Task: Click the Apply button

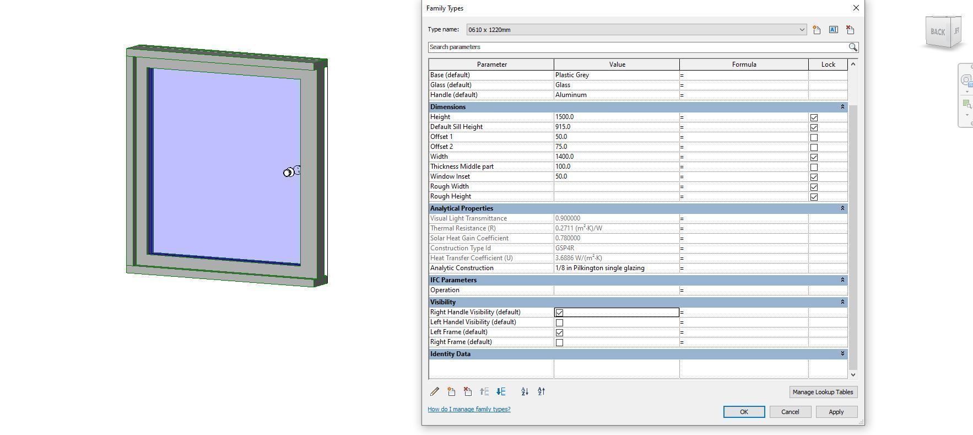Action: click(x=836, y=412)
